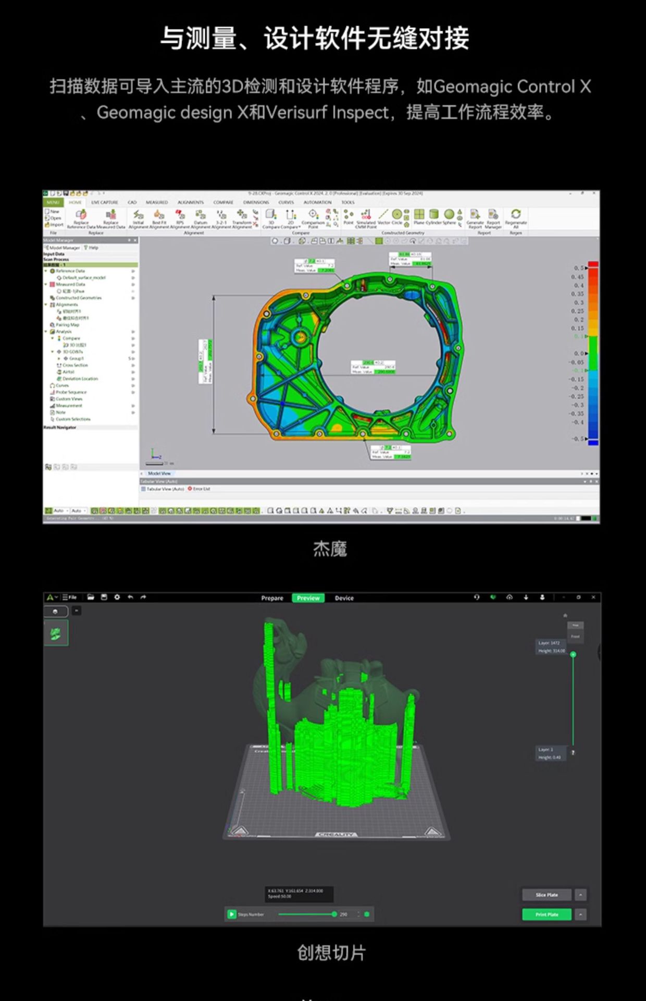Screen dimensions: 646x1001
Task: Toggle visibility of Reference Data item
Action: (x=133, y=271)
